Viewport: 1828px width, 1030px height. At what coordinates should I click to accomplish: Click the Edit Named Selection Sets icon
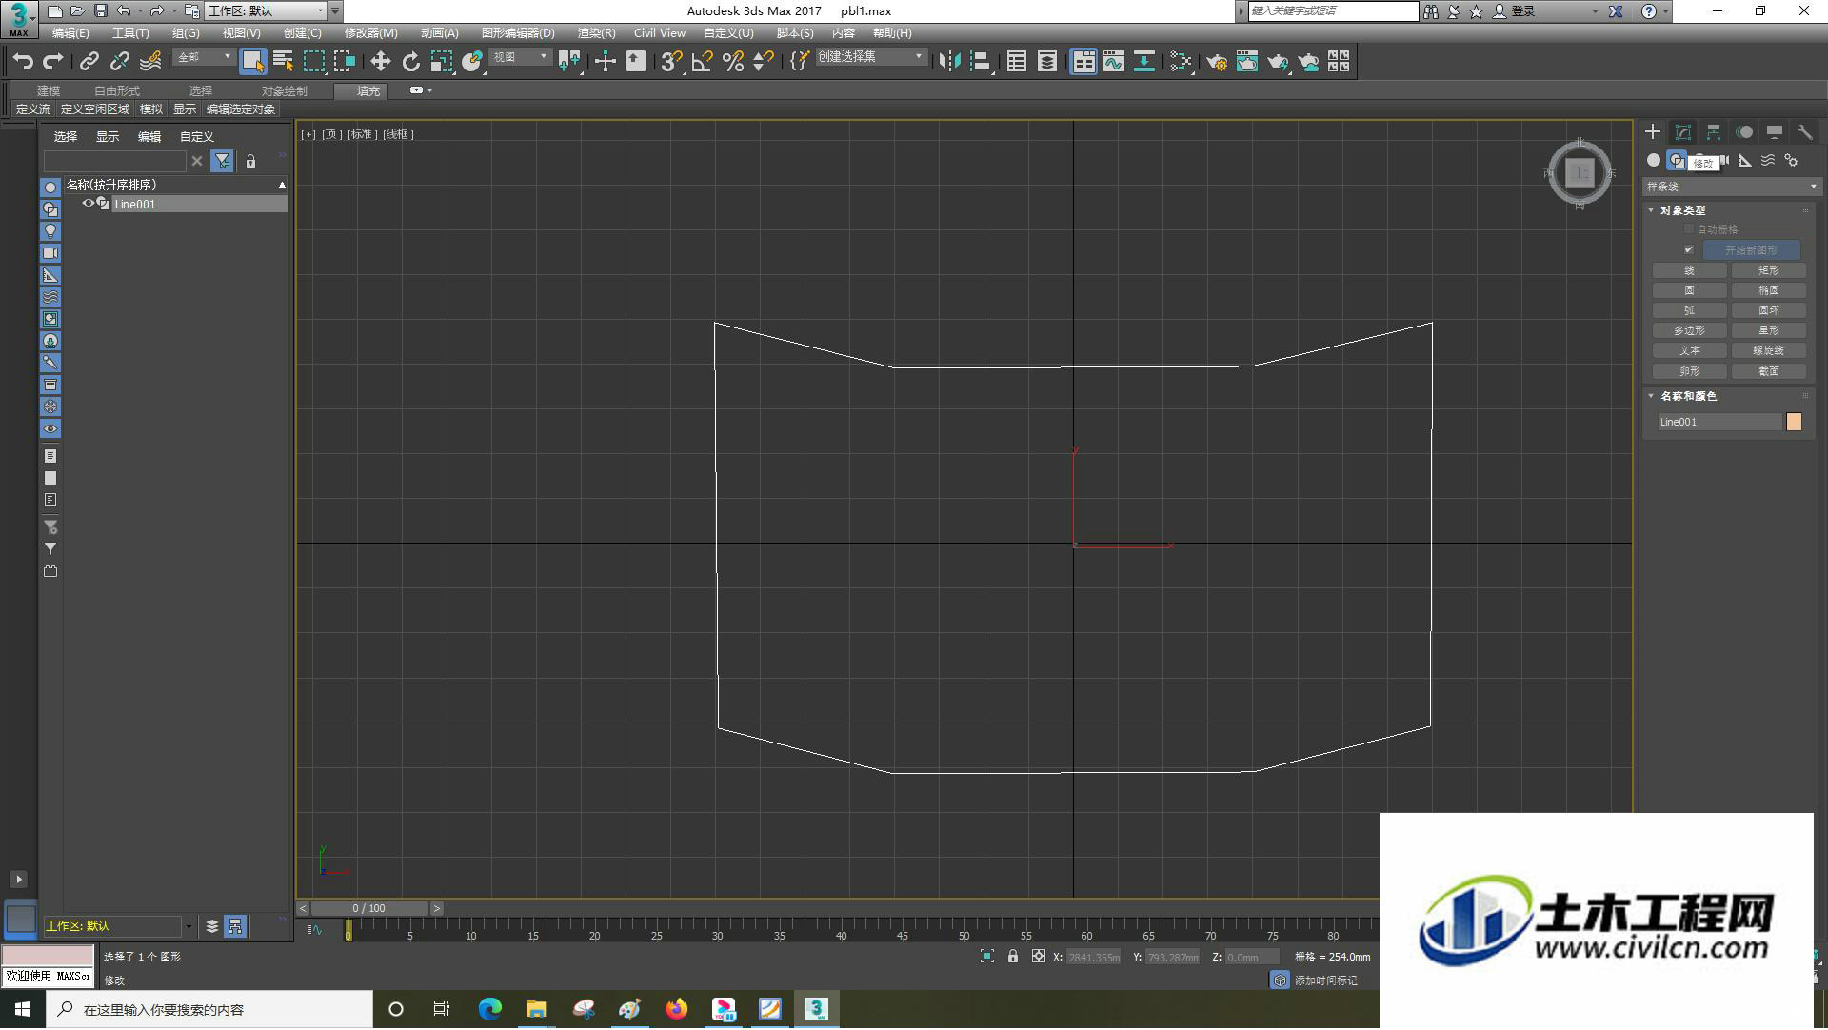[x=800, y=62]
